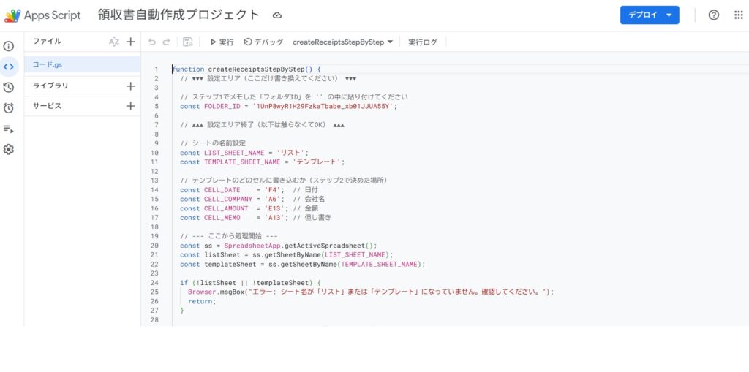Open Project Settings gear icon

tap(9, 149)
